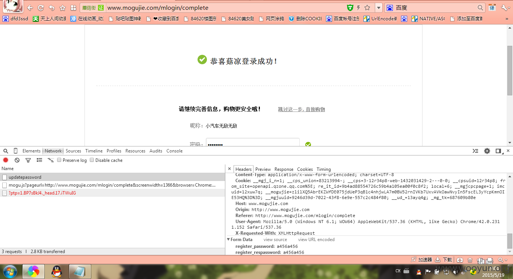Open the Timeline tab
This screenshot has width=513, height=279.
tap(94, 151)
